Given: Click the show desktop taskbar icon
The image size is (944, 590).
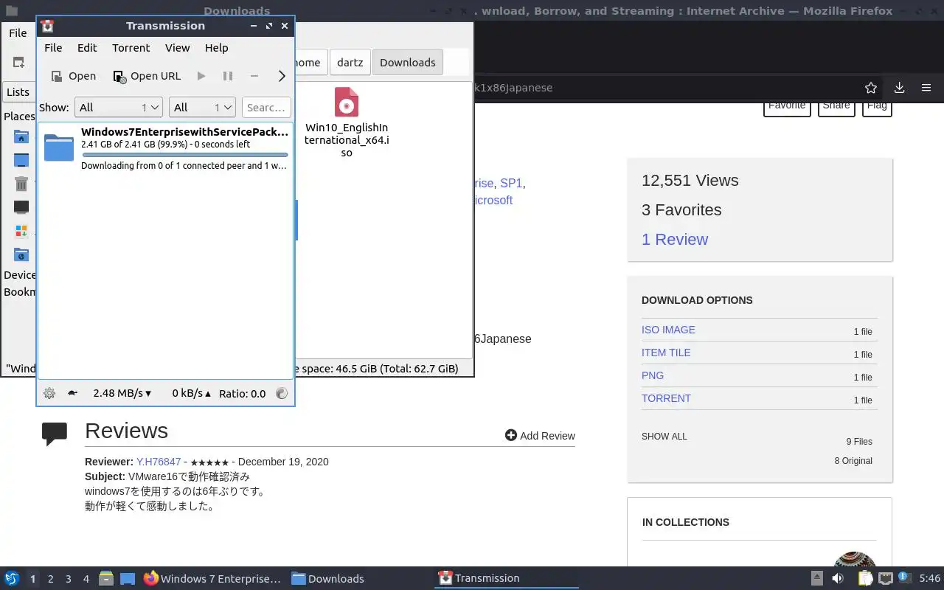Looking at the screenshot, I should (x=127, y=579).
